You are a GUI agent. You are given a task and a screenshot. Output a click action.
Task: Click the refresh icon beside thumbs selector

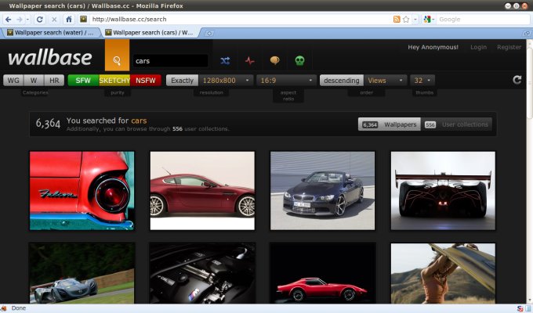coord(517,80)
